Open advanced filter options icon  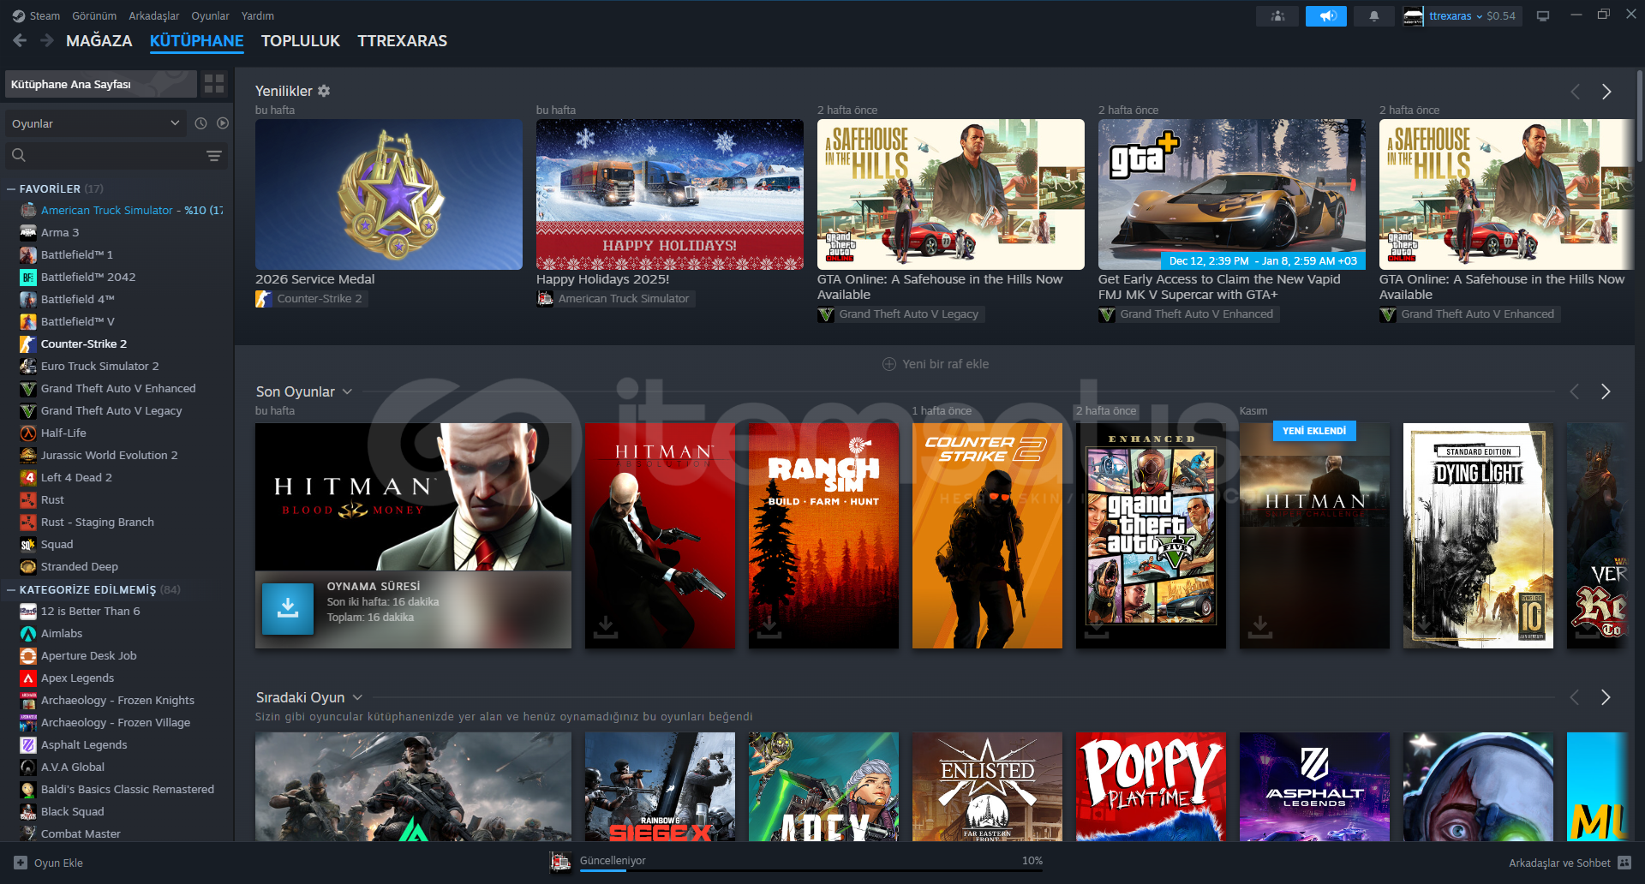tap(214, 156)
